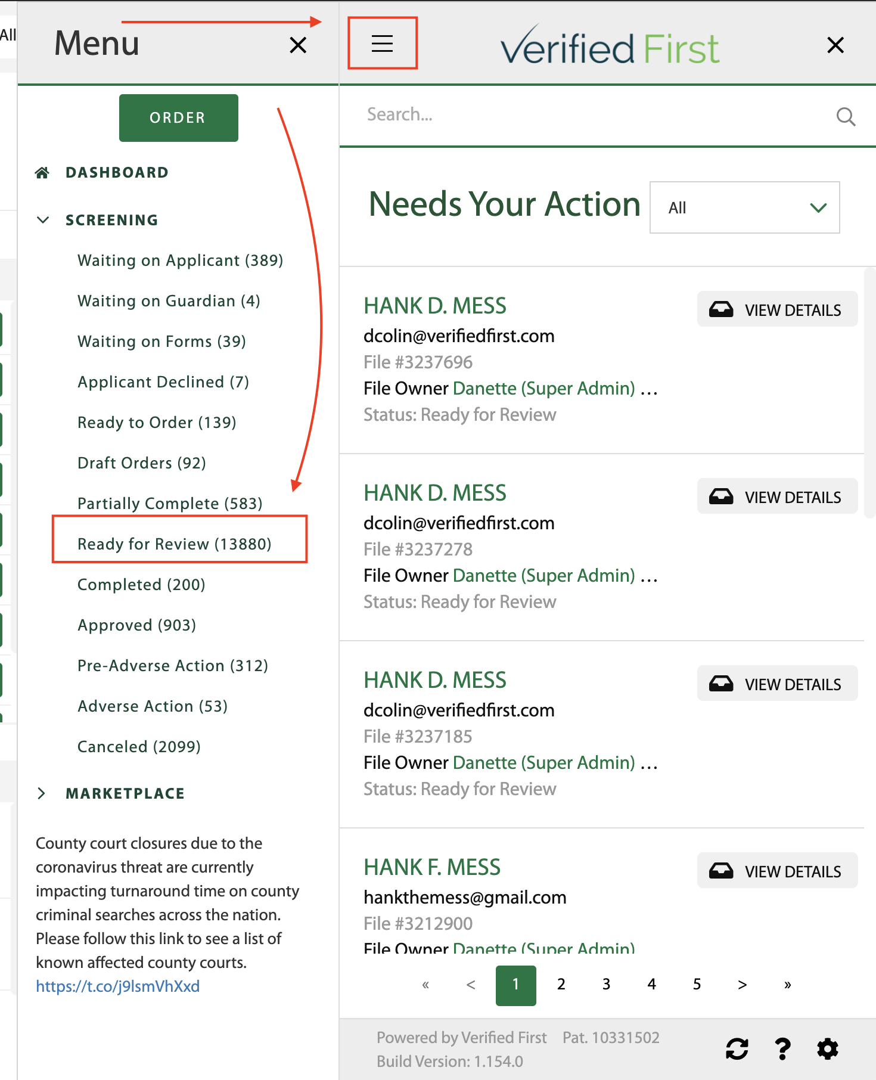Image resolution: width=876 pixels, height=1080 pixels.
Task: Open Hank D. Mess name for file #3237185
Action: click(x=435, y=680)
